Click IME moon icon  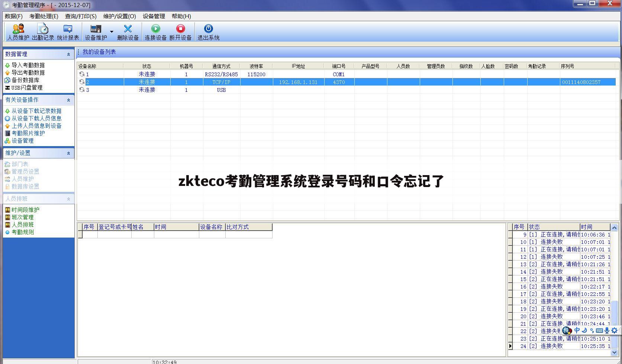click(584, 330)
